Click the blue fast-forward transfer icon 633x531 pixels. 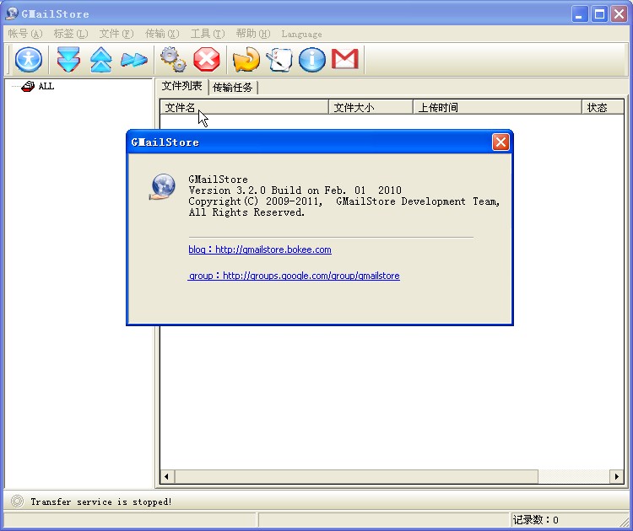pos(133,59)
